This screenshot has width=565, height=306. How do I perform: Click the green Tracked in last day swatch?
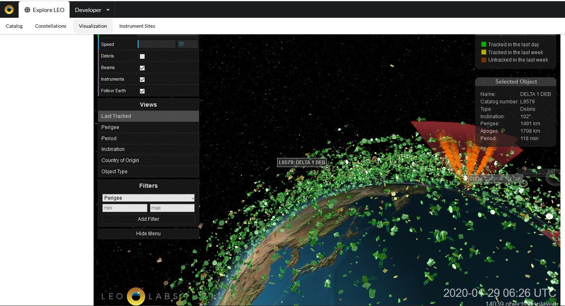pyautogui.click(x=483, y=45)
